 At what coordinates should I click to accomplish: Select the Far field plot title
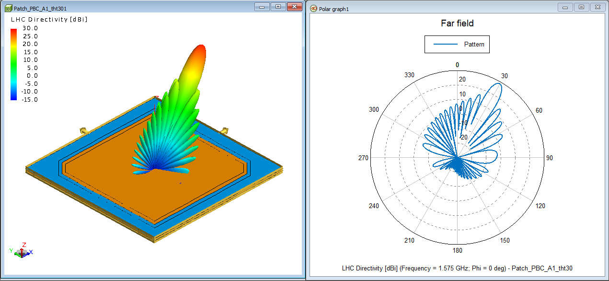pyautogui.click(x=457, y=23)
